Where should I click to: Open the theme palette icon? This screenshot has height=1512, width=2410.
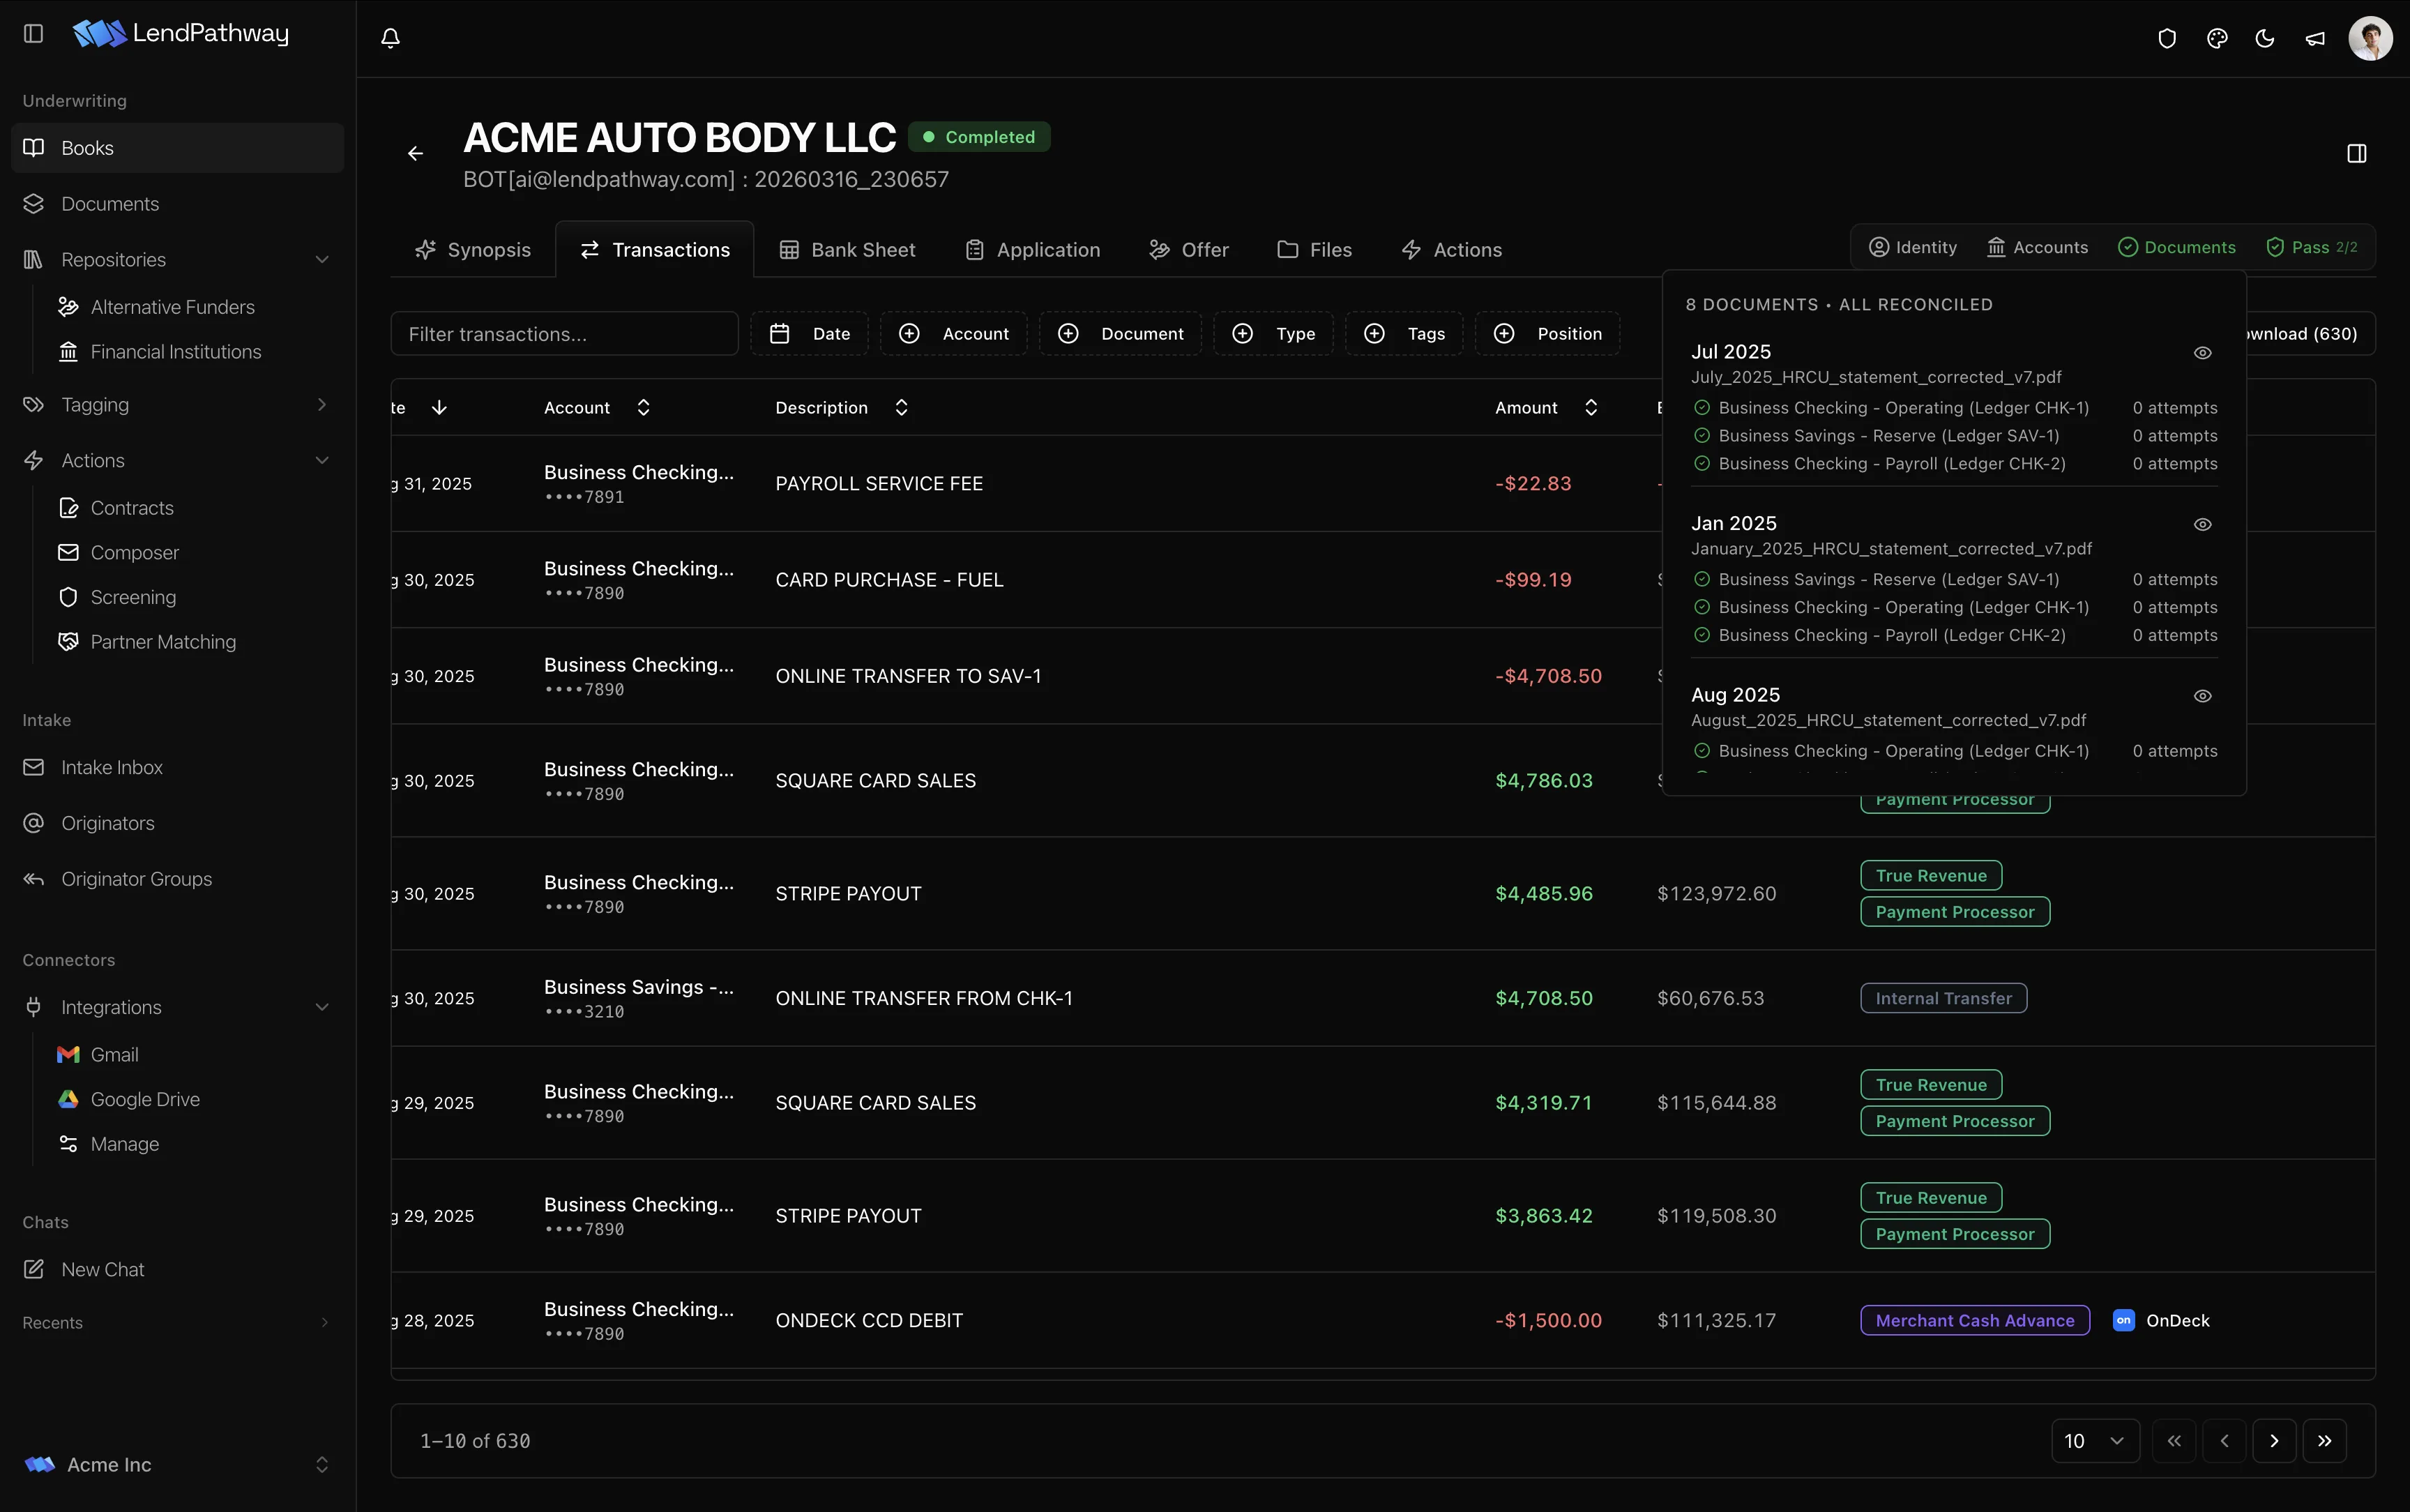(2216, 38)
